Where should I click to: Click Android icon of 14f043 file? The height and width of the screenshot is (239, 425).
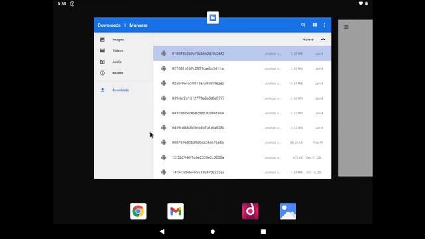163,172
